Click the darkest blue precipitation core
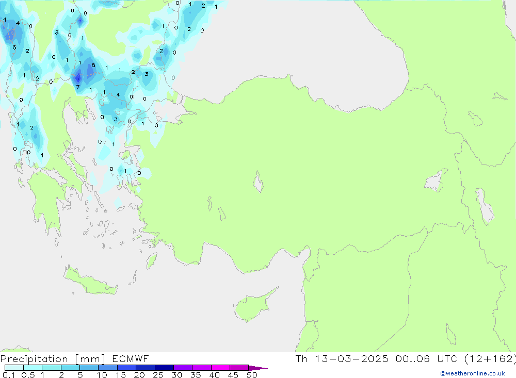Image resolution: width=516 pixels, height=378 pixels. point(78,78)
